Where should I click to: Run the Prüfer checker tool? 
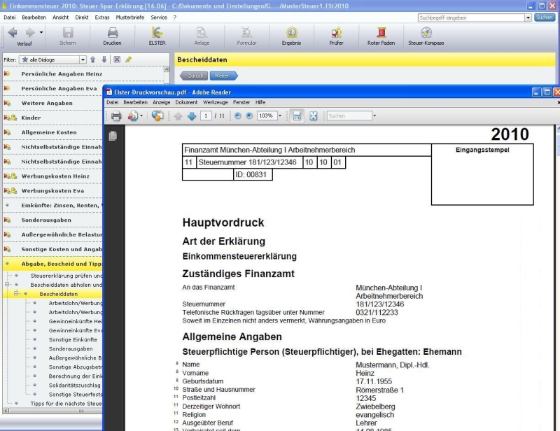click(x=337, y=33)
